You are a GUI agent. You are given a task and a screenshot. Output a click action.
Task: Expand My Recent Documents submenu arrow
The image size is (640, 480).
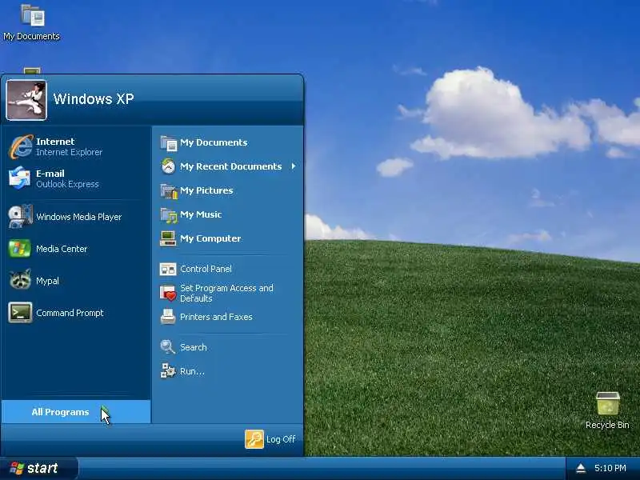point(294,166)
